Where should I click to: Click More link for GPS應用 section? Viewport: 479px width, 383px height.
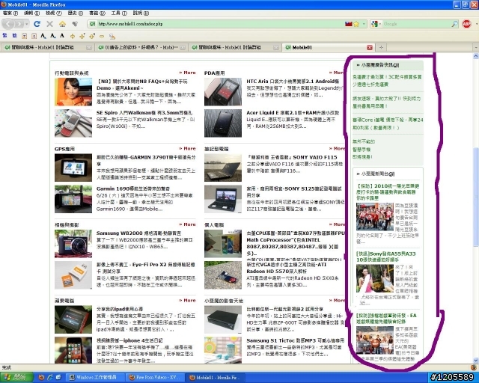coord(187,148)
